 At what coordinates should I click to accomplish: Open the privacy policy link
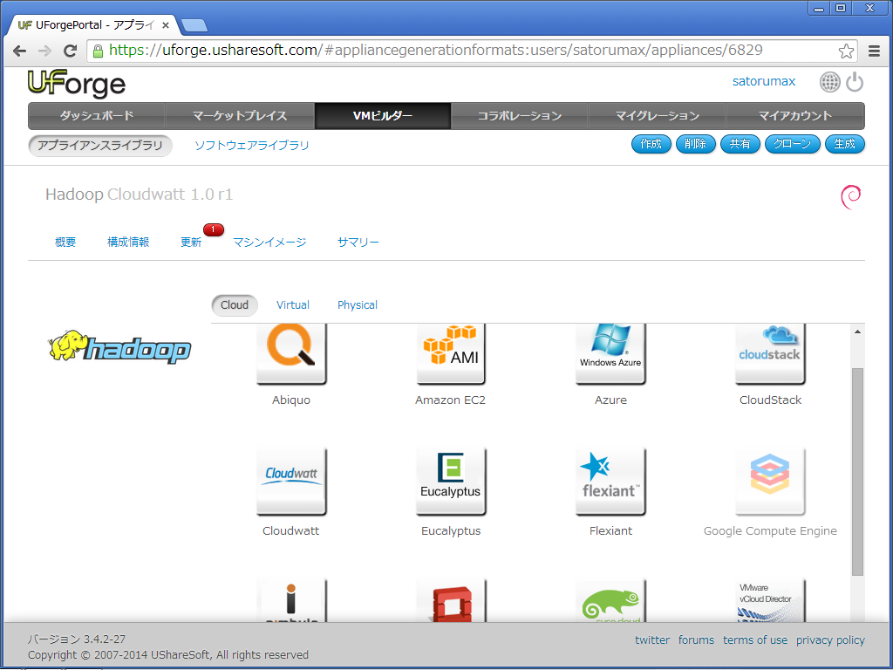[830, 640]
